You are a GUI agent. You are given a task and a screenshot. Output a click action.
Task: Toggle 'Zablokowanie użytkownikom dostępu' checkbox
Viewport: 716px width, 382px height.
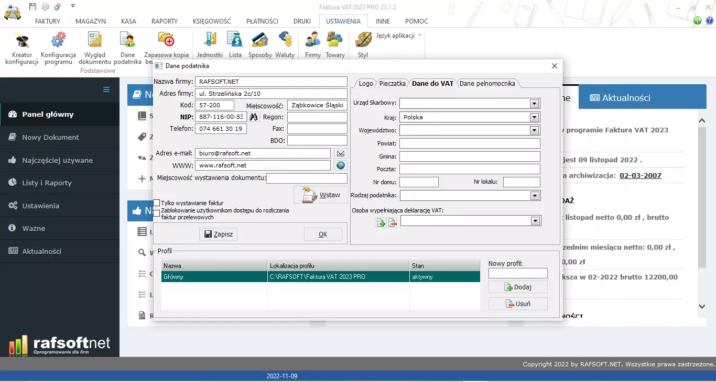[x=157, y=213]
